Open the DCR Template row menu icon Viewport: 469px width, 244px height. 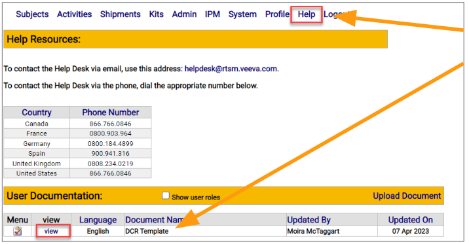pyautogui.click(x=17, y=231)
